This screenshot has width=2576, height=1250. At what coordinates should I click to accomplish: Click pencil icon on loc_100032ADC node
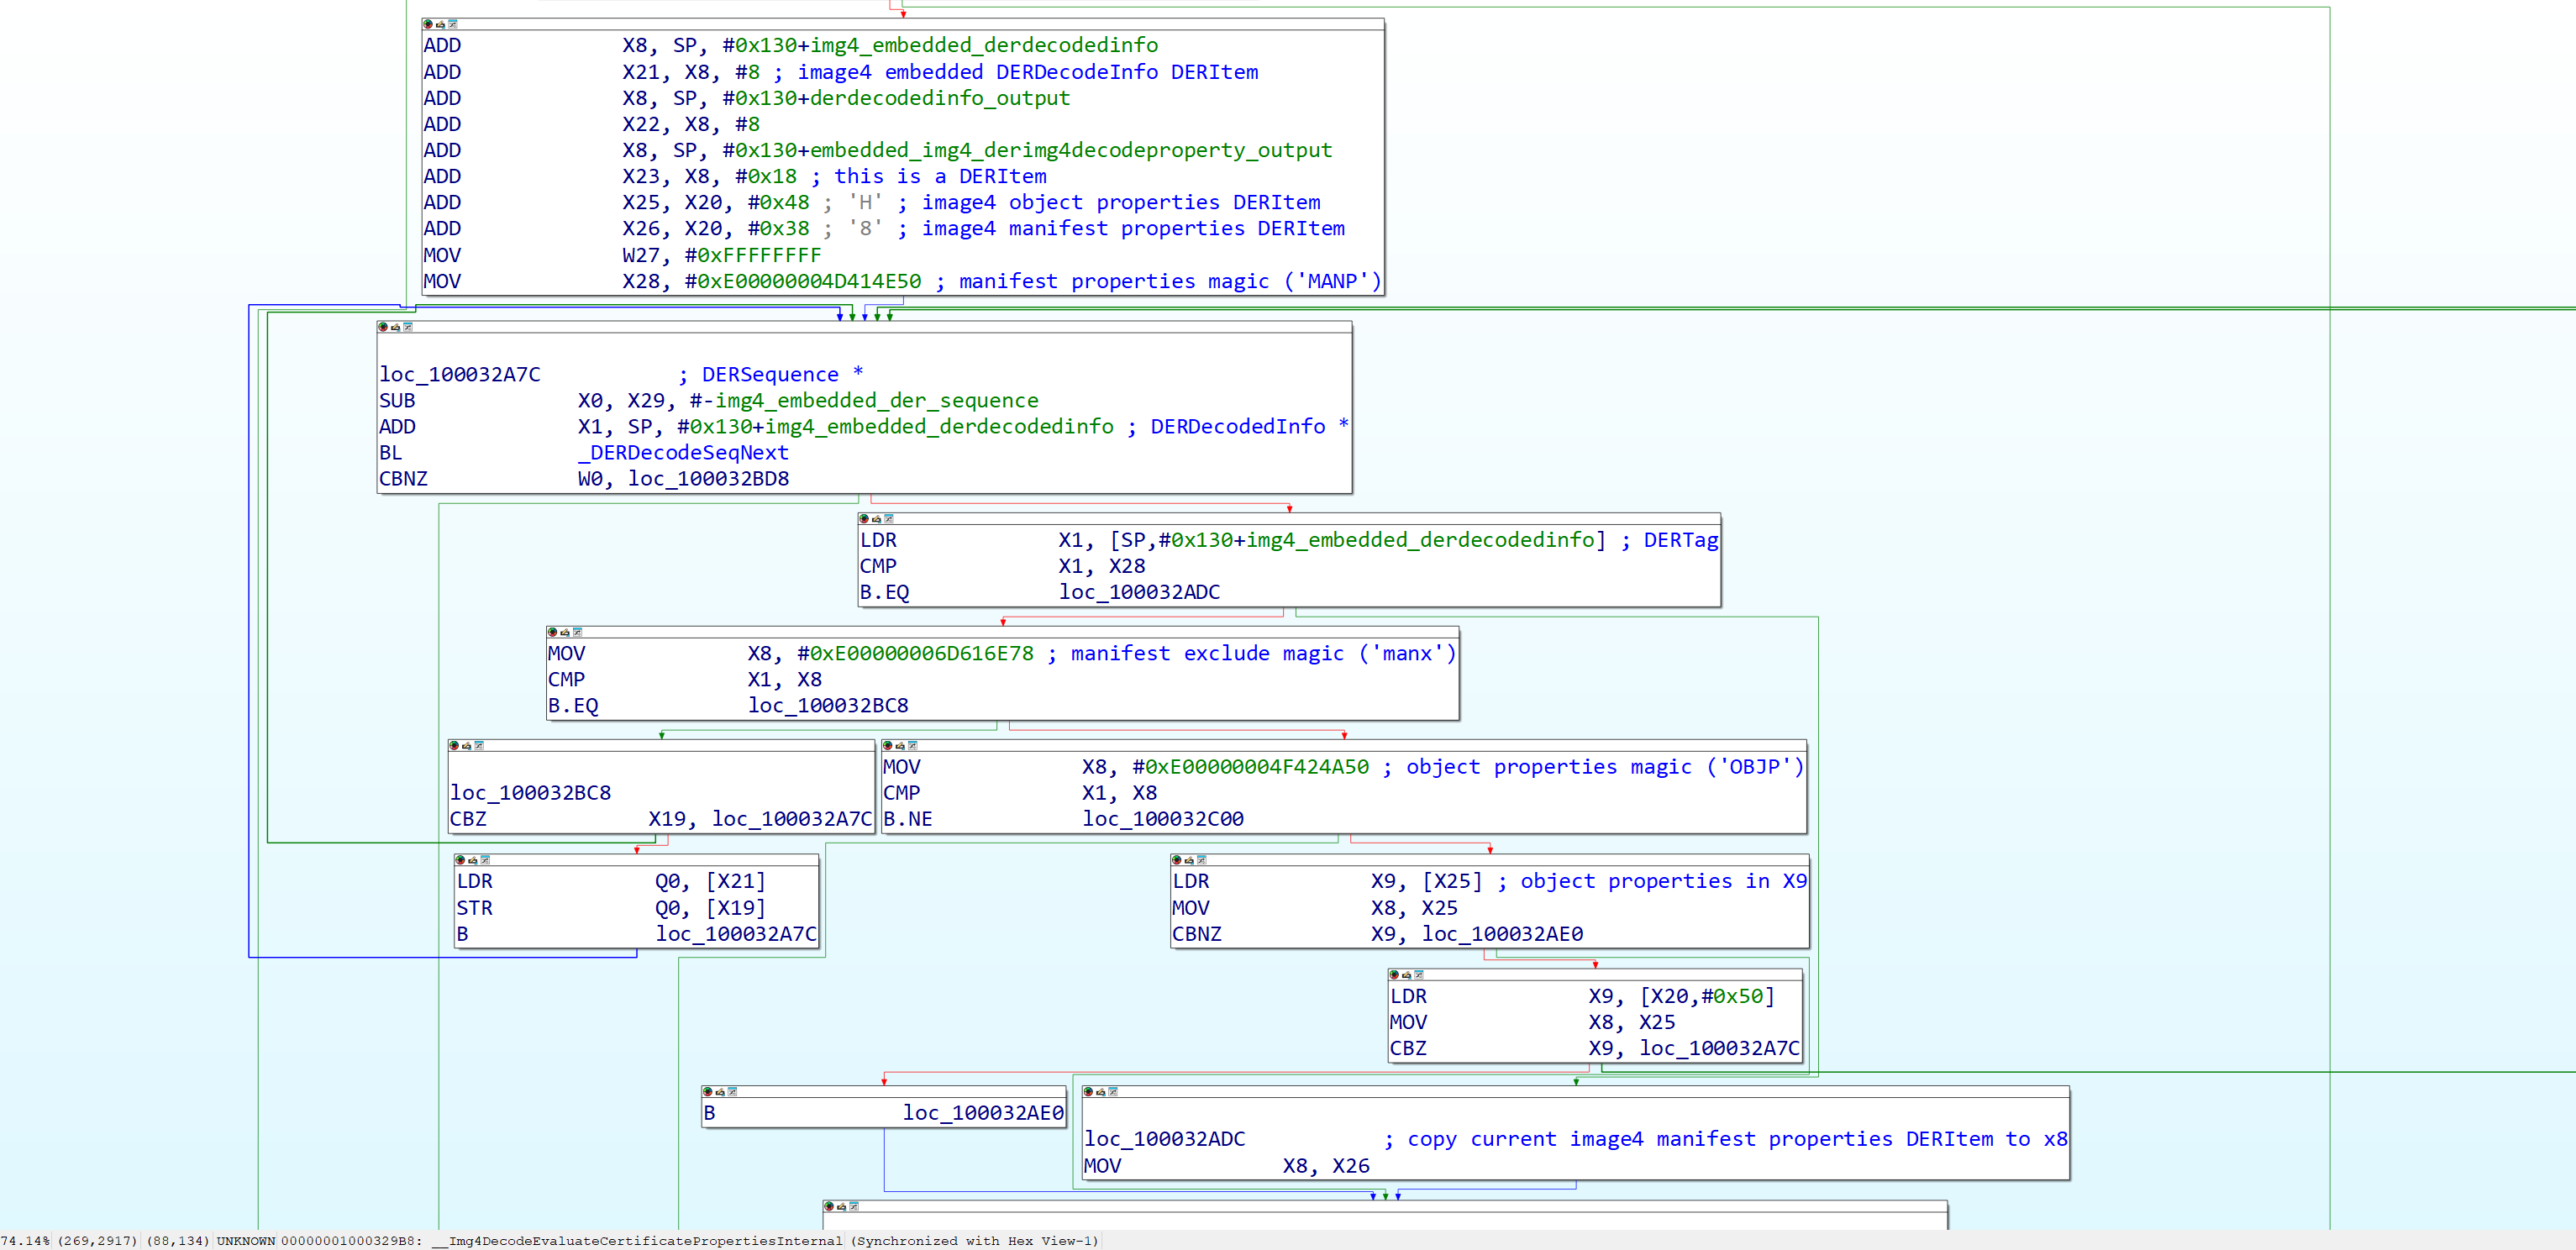1100,1092
